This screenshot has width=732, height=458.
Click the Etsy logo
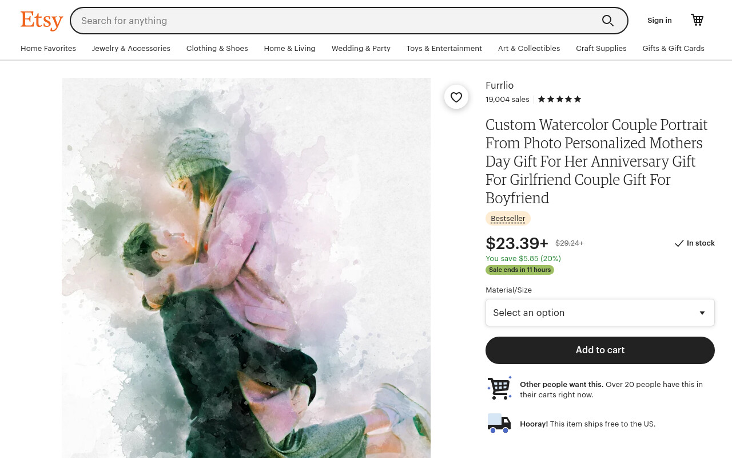pos(42,21)
